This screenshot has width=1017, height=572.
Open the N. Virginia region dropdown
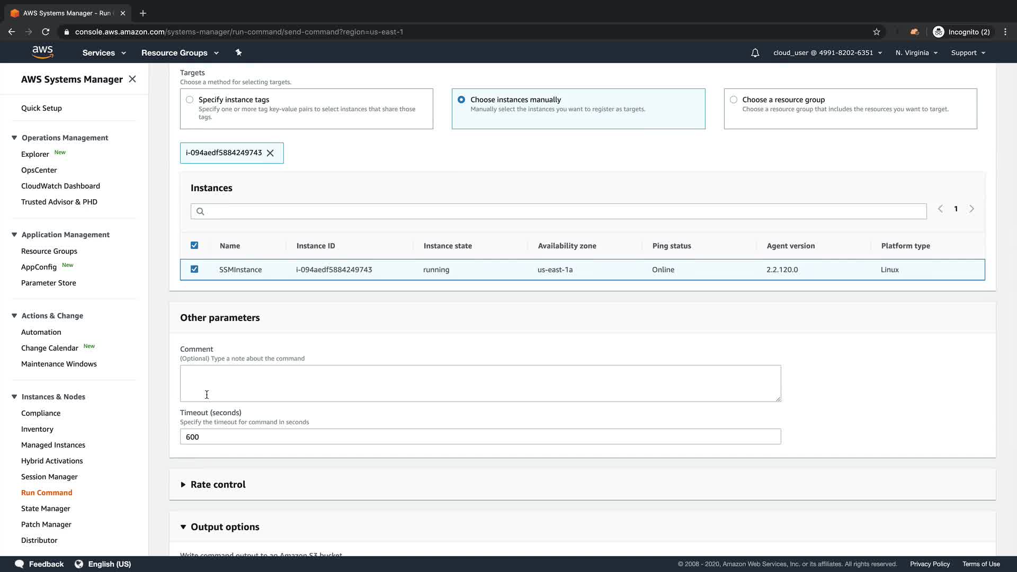point(916,53)
